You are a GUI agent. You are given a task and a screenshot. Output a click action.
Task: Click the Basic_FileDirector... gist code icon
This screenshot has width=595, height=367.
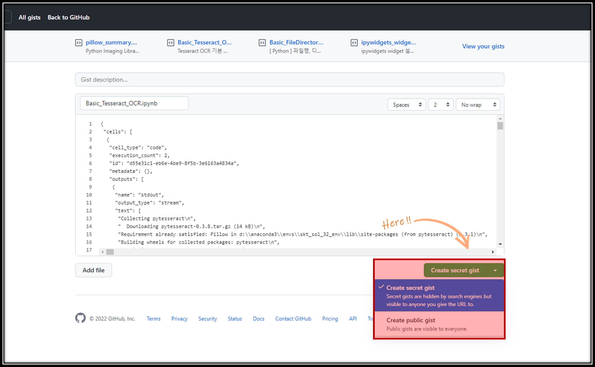(262, 43)
